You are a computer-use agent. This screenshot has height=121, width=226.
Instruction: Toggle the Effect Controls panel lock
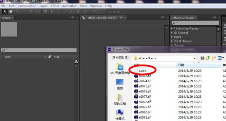tap(84, 18)
